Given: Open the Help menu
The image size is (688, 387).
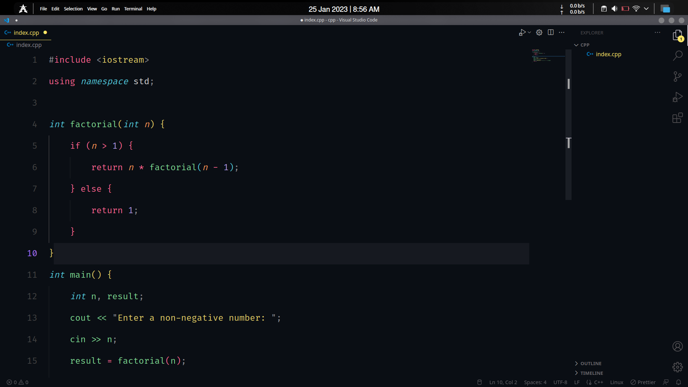Looking at the screenshot, I should (x=151, y=9).
